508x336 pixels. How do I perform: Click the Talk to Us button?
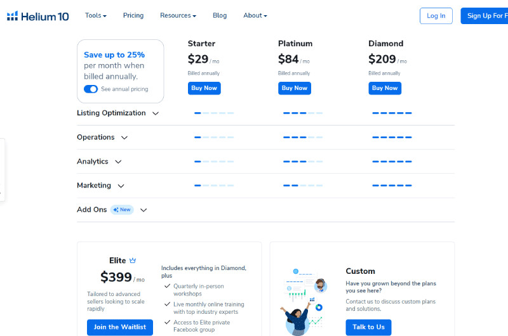[x=368, y=327]
